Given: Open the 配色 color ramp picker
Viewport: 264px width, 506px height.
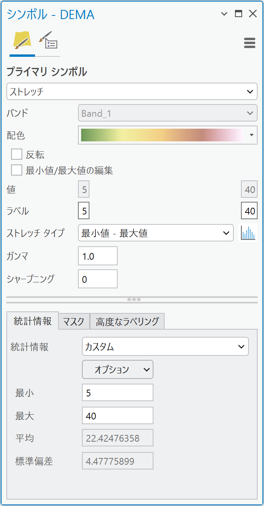Looking at the screenshot, I should [167, 135].
